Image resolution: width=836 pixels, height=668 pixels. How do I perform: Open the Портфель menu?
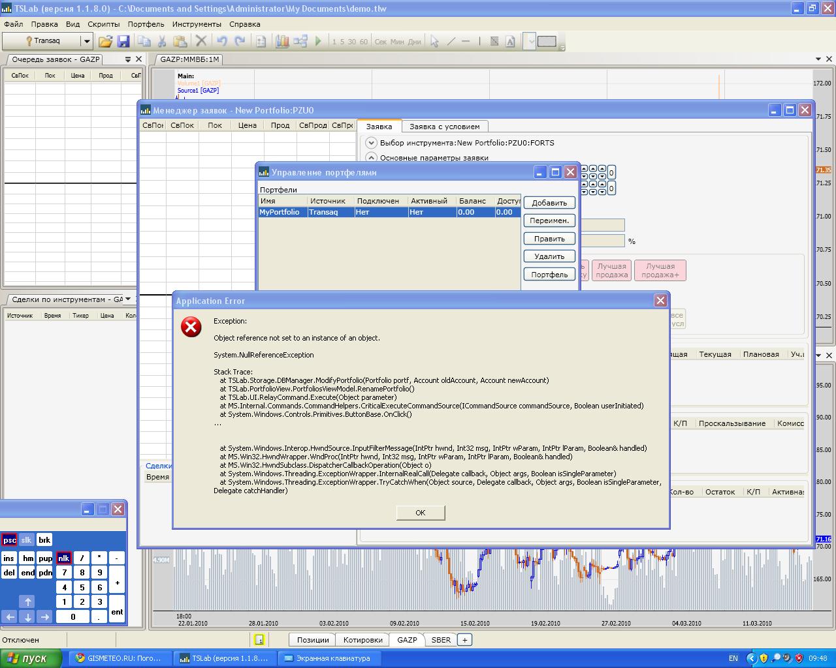(x=146, y=24)
